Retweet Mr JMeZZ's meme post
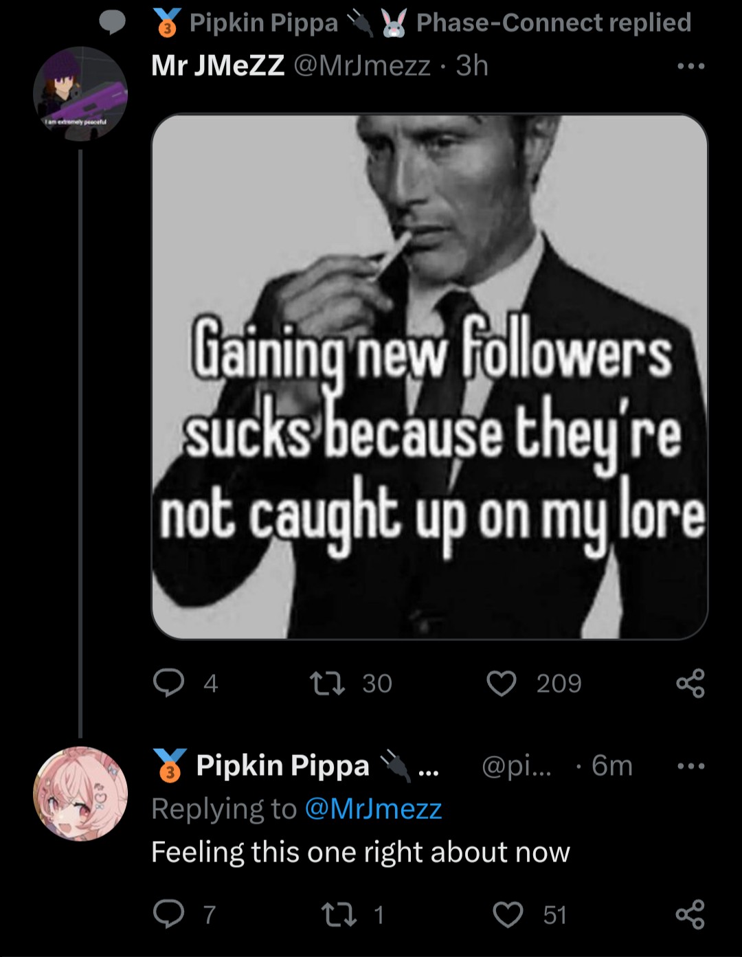This screenshot has width=742, height=957. click(x=328, y=683)
